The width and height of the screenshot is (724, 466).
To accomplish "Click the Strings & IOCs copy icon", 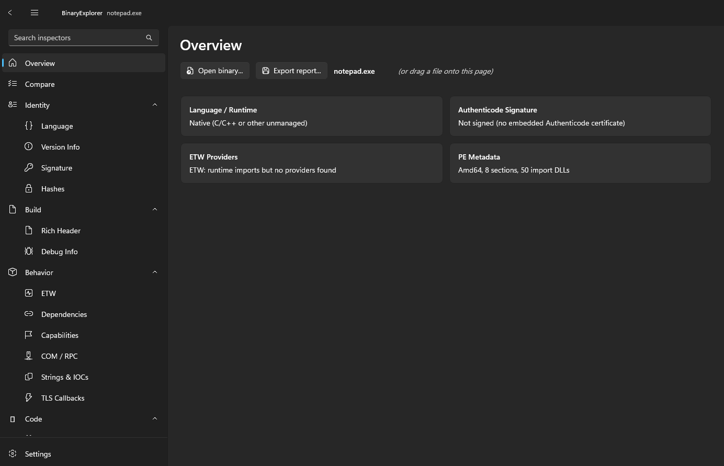I will (29, 377).
